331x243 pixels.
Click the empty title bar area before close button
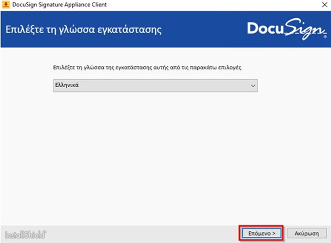[x=210, y=5]
